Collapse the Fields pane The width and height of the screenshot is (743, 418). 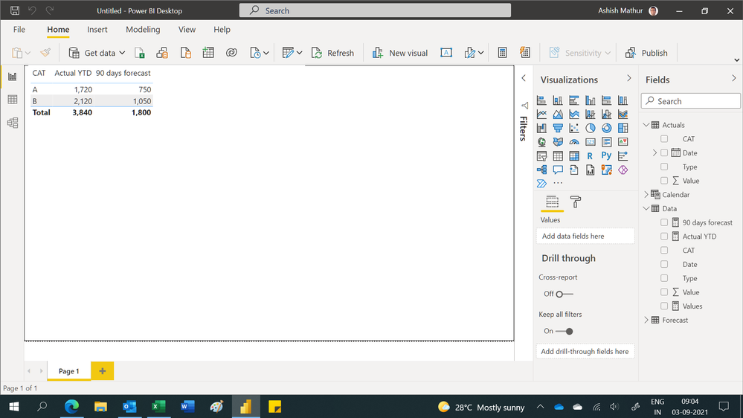coord(733,78)
